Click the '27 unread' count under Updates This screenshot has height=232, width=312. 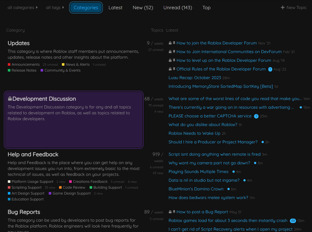155,49
